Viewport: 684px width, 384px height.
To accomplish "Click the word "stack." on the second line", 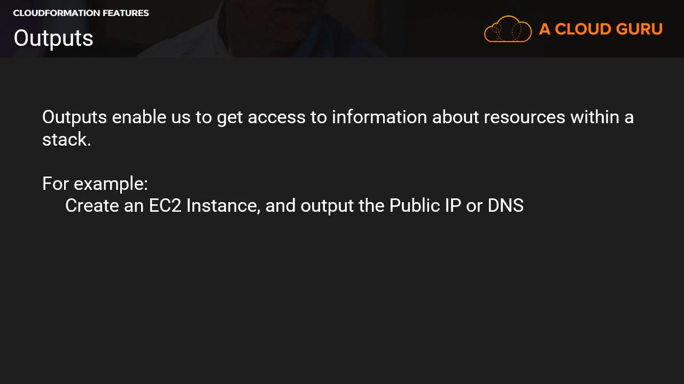I will pos(66,140).
